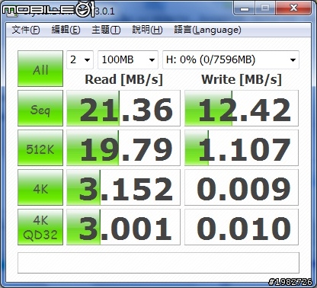Close the benchmark window
Viewport: 317px width, 288px height.
[x=293, y=8]
